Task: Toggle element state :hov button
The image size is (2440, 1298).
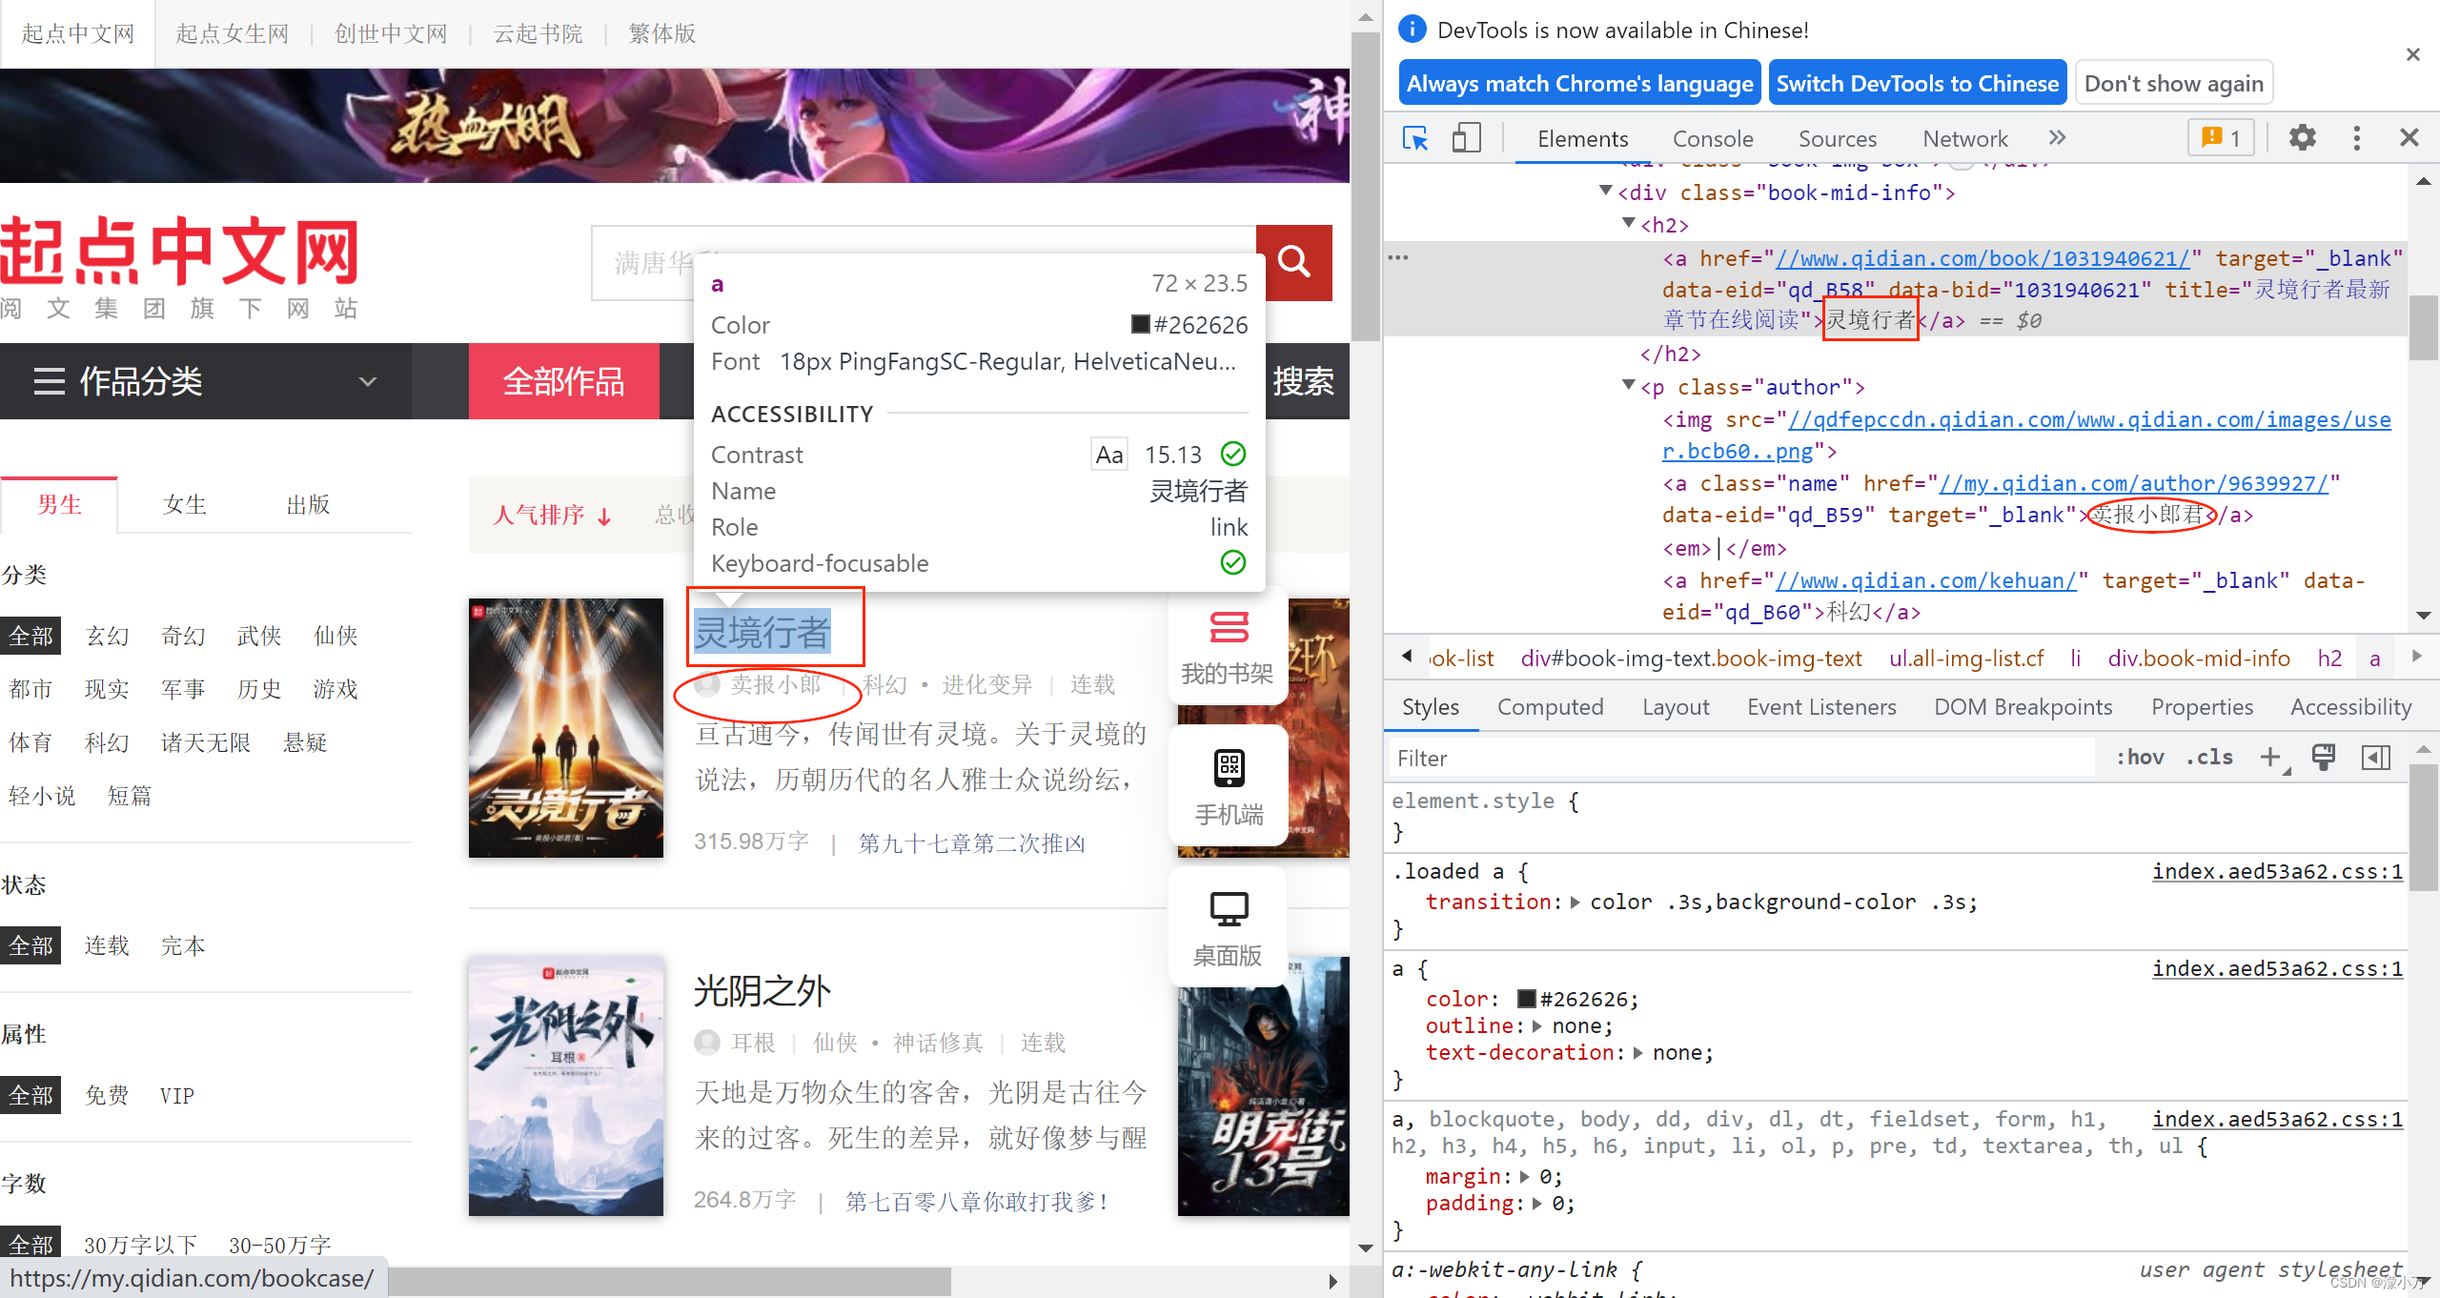Action: coord(2139,758)
